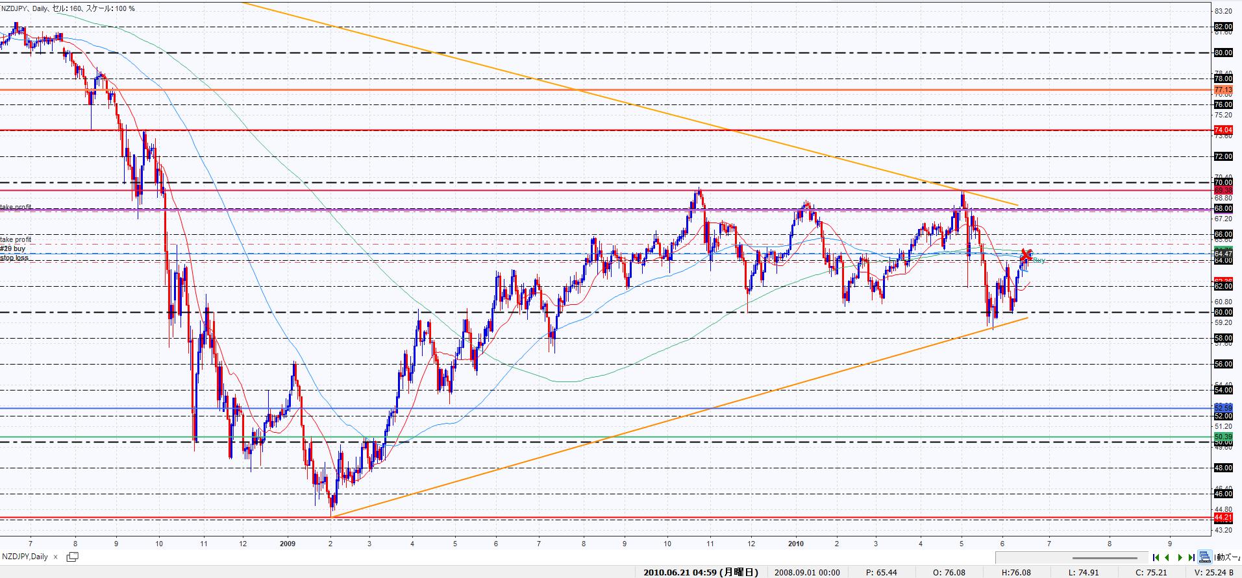This screenshot has height=578, width=1242.
Task: Click the orange 77.13 price tag
Action: tap(1223, 90)
